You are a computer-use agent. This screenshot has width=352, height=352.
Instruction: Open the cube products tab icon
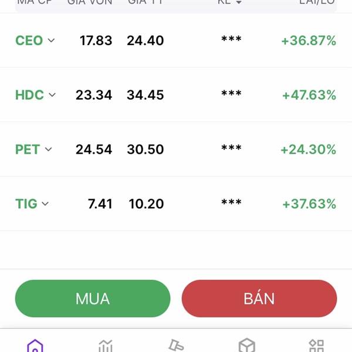tap(247, 346)
